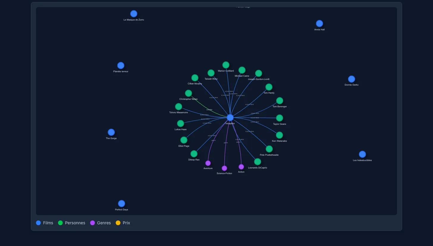Image resolution: width=433 pixels, height=246 pixels.
Task: Select the Perfect Days film node
Action: point(121,204)
